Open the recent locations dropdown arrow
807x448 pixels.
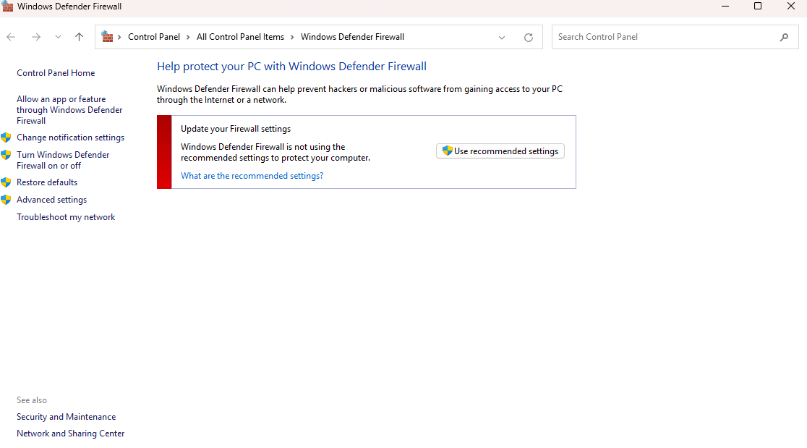coord(58,37)
